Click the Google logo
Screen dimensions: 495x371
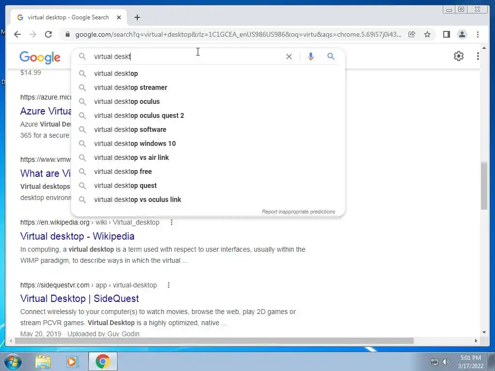pyautogui.click(x=40, y=57)
